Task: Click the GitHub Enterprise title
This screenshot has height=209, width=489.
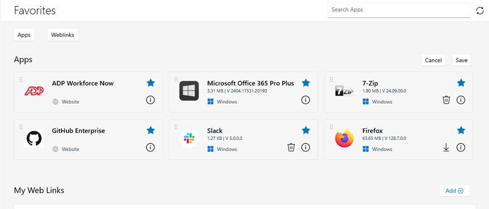Action: (78, 131)
